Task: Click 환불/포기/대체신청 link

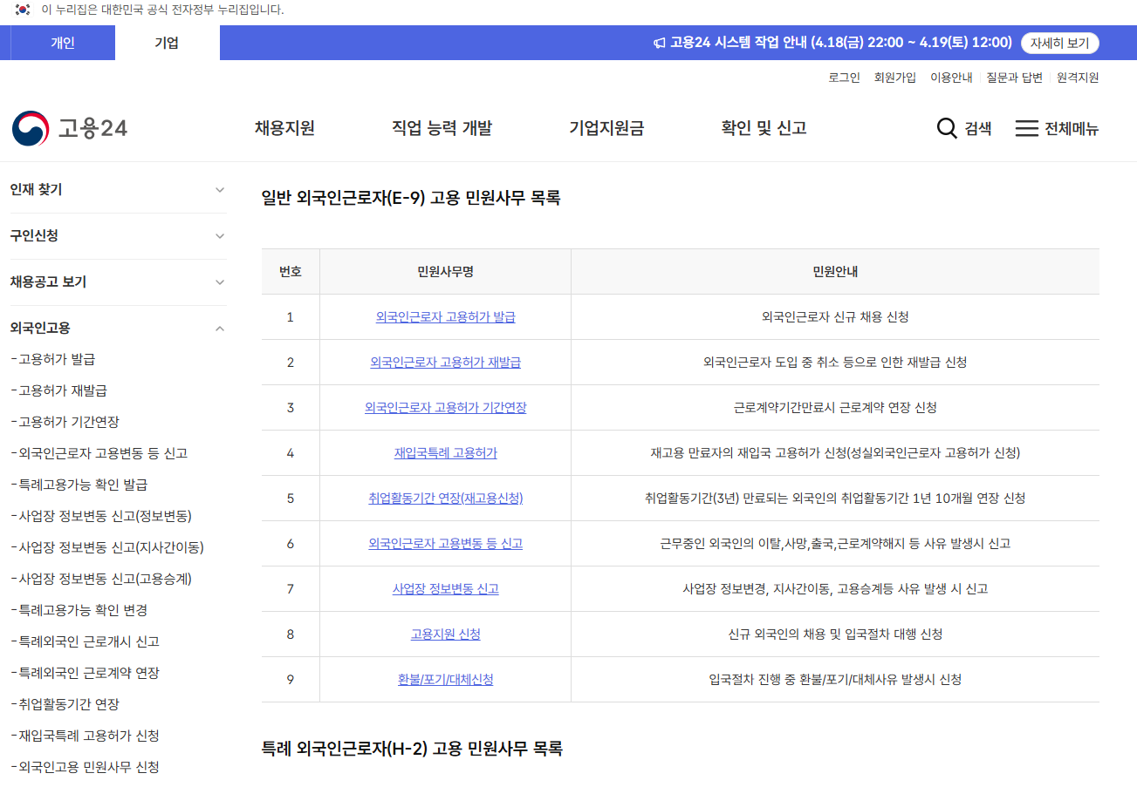Action: point(445,680)
